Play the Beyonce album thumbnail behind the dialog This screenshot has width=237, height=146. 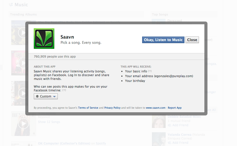24,124
